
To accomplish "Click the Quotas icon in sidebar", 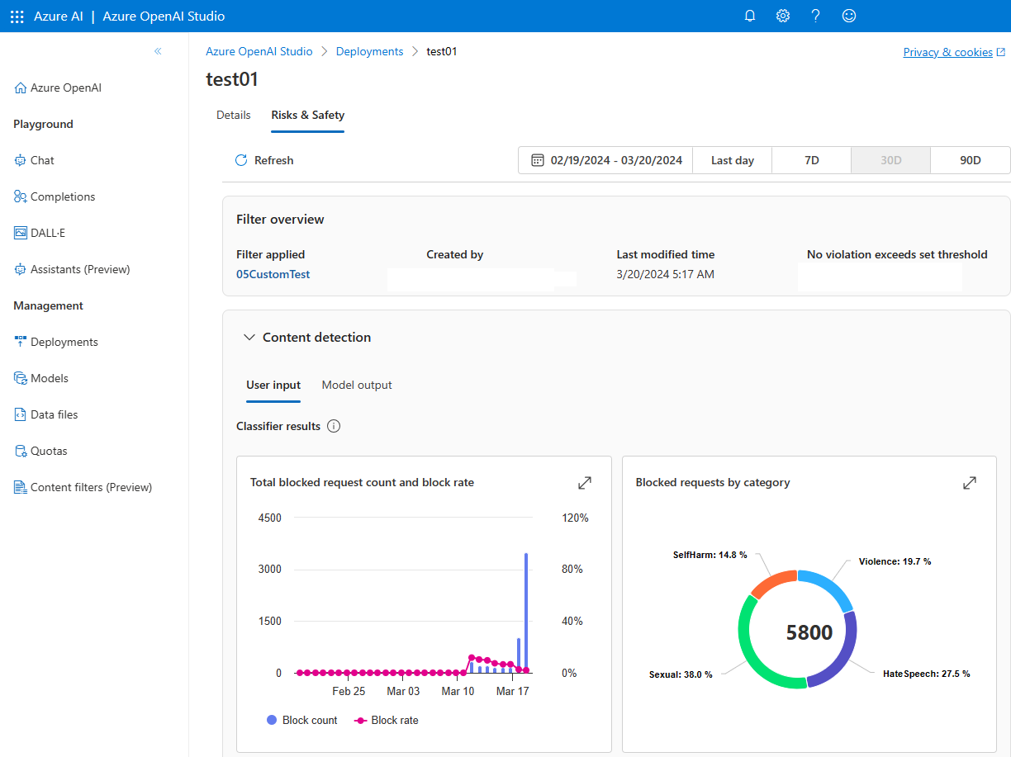I will [x=21, y=452].
